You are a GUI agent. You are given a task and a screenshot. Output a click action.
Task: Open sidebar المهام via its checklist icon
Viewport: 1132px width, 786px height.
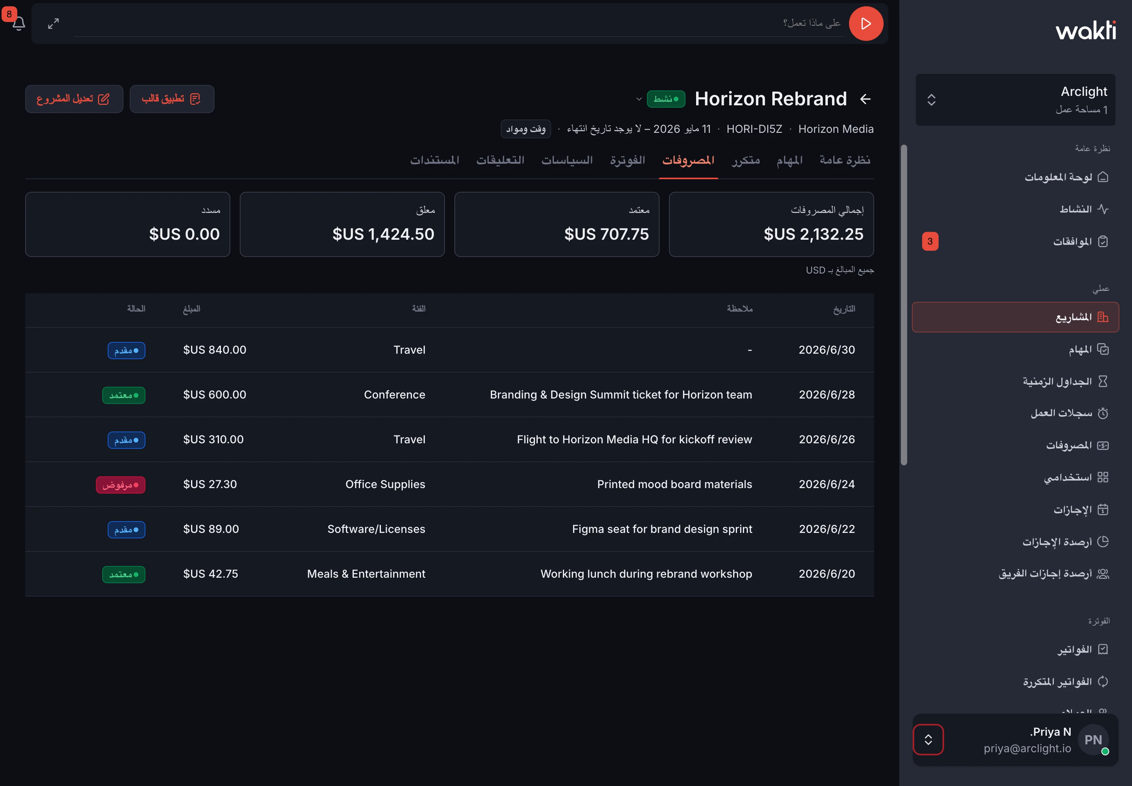pos(1103,349)
